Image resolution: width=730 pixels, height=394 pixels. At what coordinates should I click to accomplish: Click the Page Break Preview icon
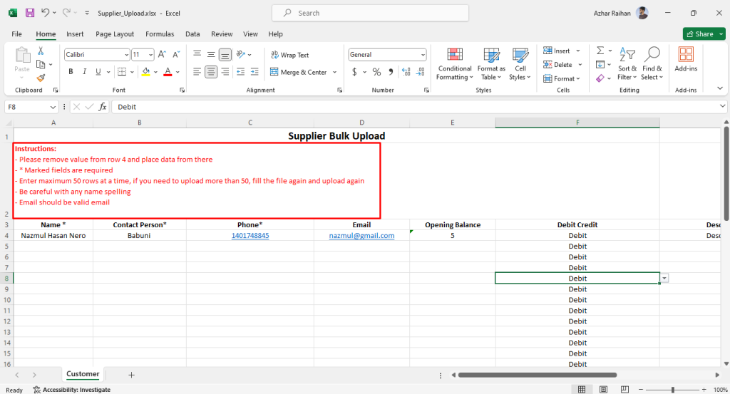pos(624,389)
